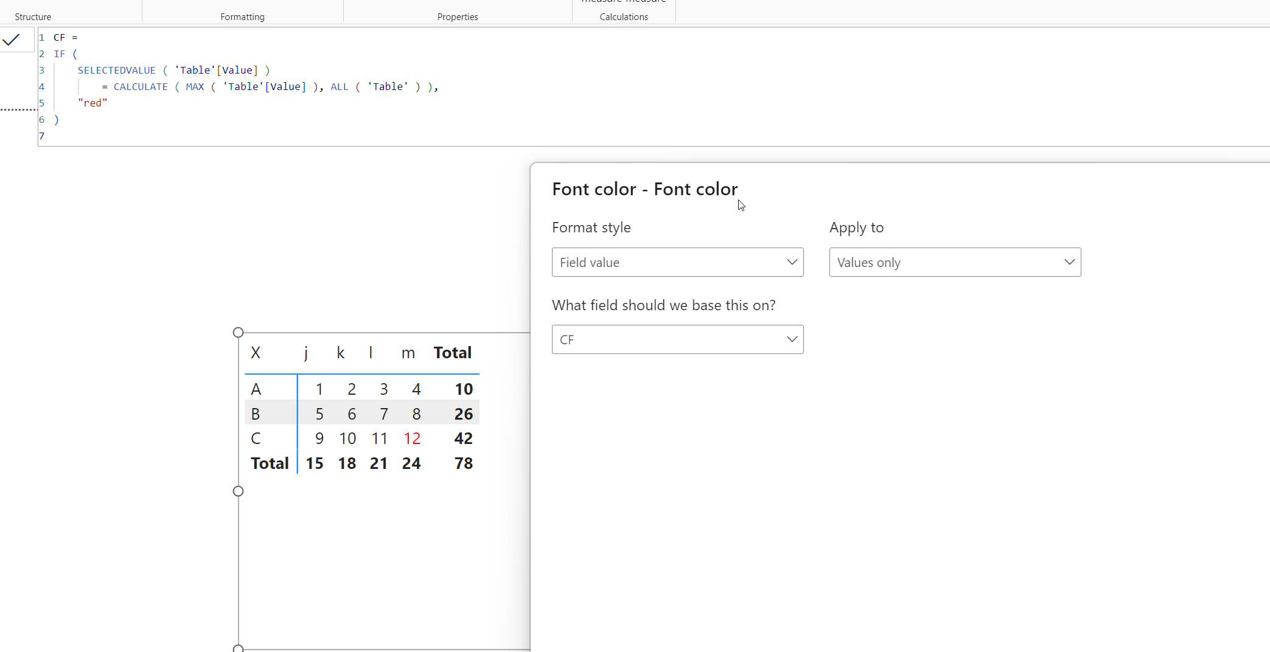
Task: Click SELECTEDVALUE in the formula
Action: [x=116, y=71]
